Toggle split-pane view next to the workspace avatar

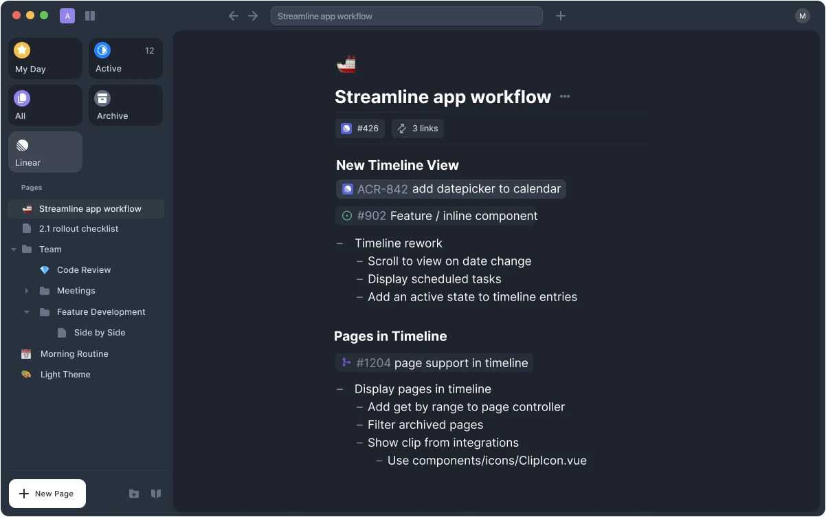point(90,15)
